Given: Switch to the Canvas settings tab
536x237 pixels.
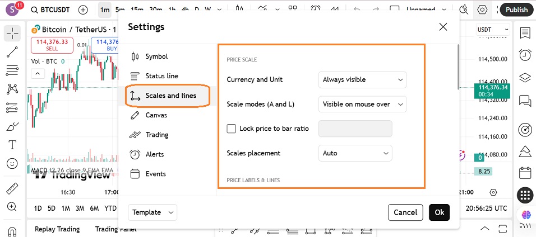Looking at the screenshot, I should [x=156, y=115].
